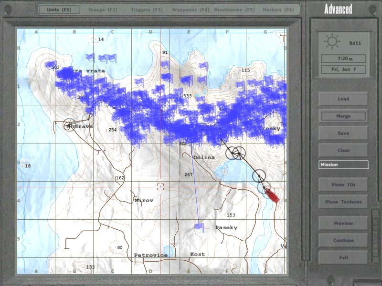
Task: Click the Save button
Action: (343, 133)
